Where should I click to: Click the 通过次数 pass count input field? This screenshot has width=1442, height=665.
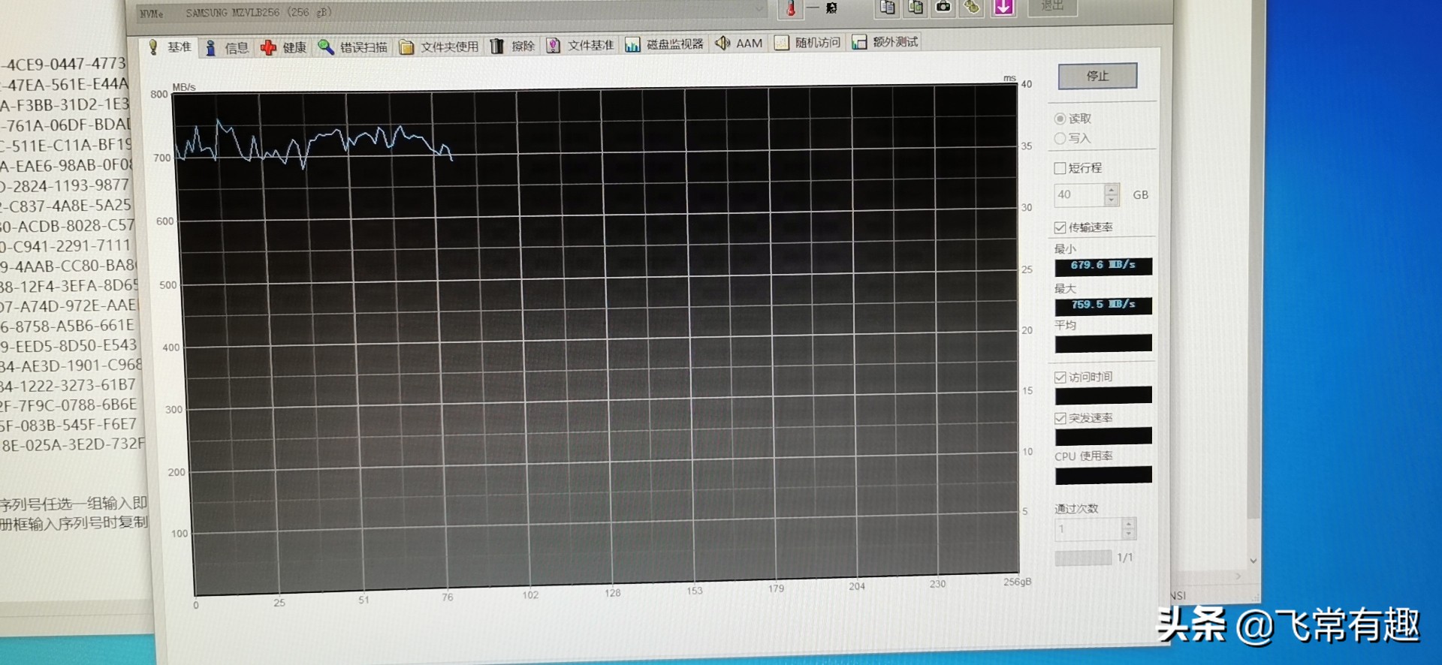(1088, 528)
